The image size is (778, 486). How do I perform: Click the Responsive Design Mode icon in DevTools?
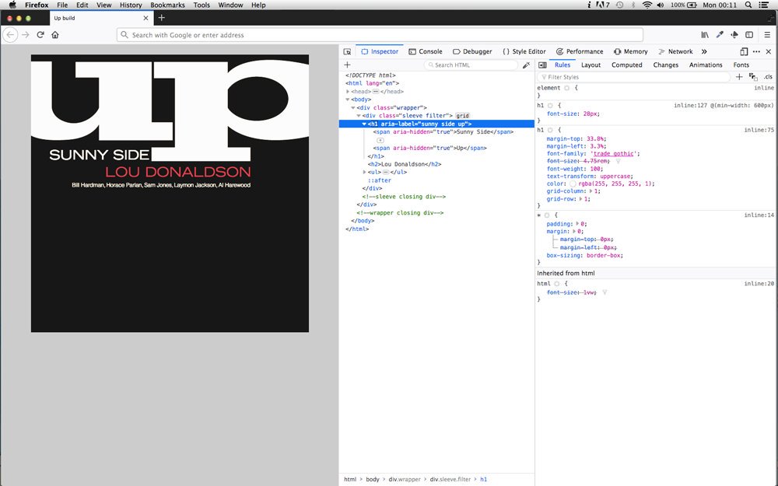[744, 51]
